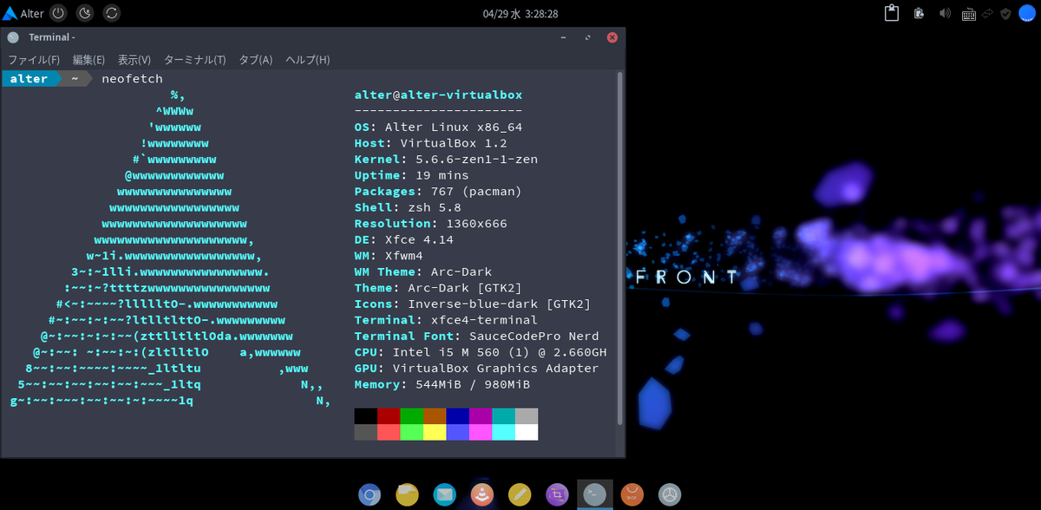Click the 'Icons: Inverse-blue-dark' line
This screenshot has width=1041, height=510.
tap(473, 304)
